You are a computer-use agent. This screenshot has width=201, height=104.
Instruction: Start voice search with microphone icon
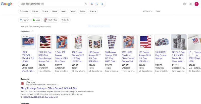tap(92, 4)
